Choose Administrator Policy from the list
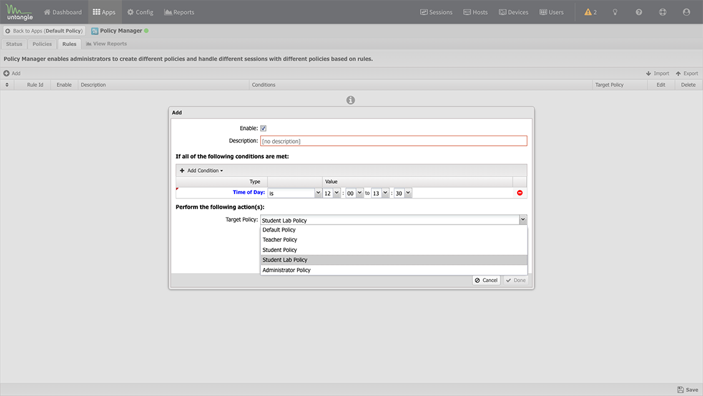This screenshot has height=396, width=703. (x=394, y=270)
